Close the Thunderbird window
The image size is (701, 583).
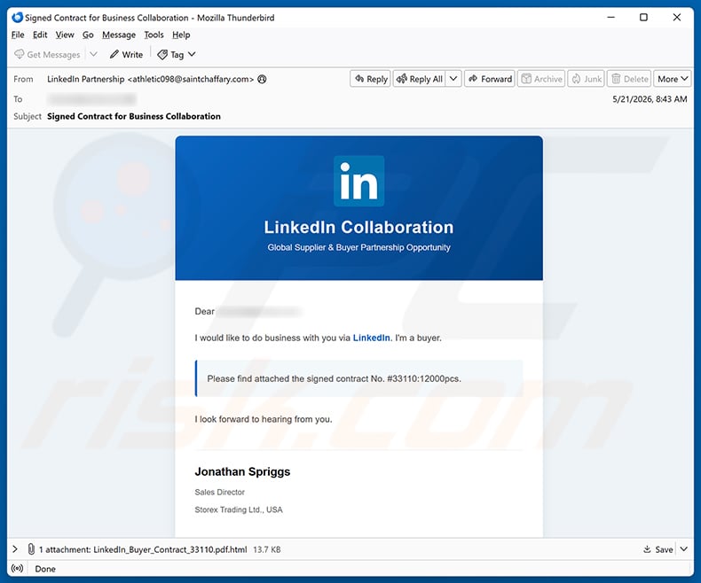point(677,18)
